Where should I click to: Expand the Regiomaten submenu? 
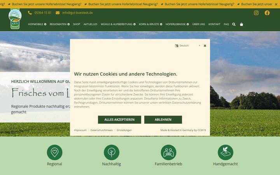[x=68, y=24]
